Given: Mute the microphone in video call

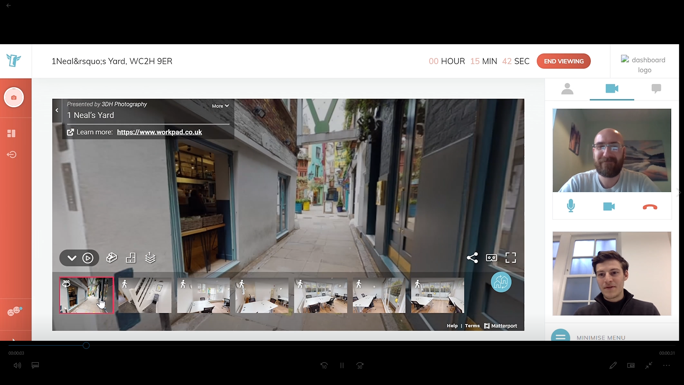Looking at the screenshot, I should click(571, 206).
